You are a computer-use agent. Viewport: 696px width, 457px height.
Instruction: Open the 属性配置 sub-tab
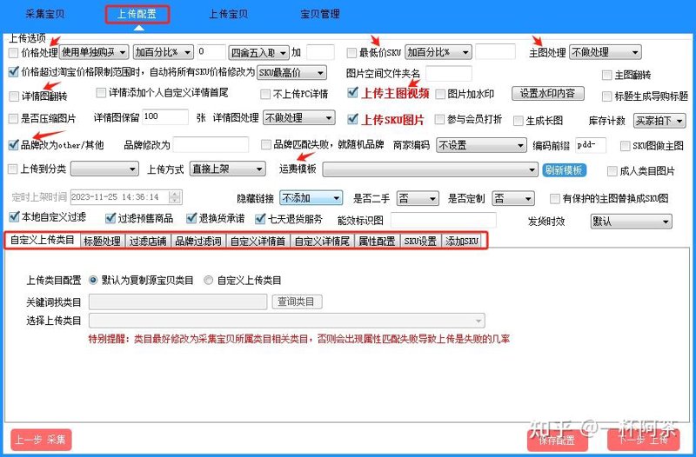[x=377, y=242]
